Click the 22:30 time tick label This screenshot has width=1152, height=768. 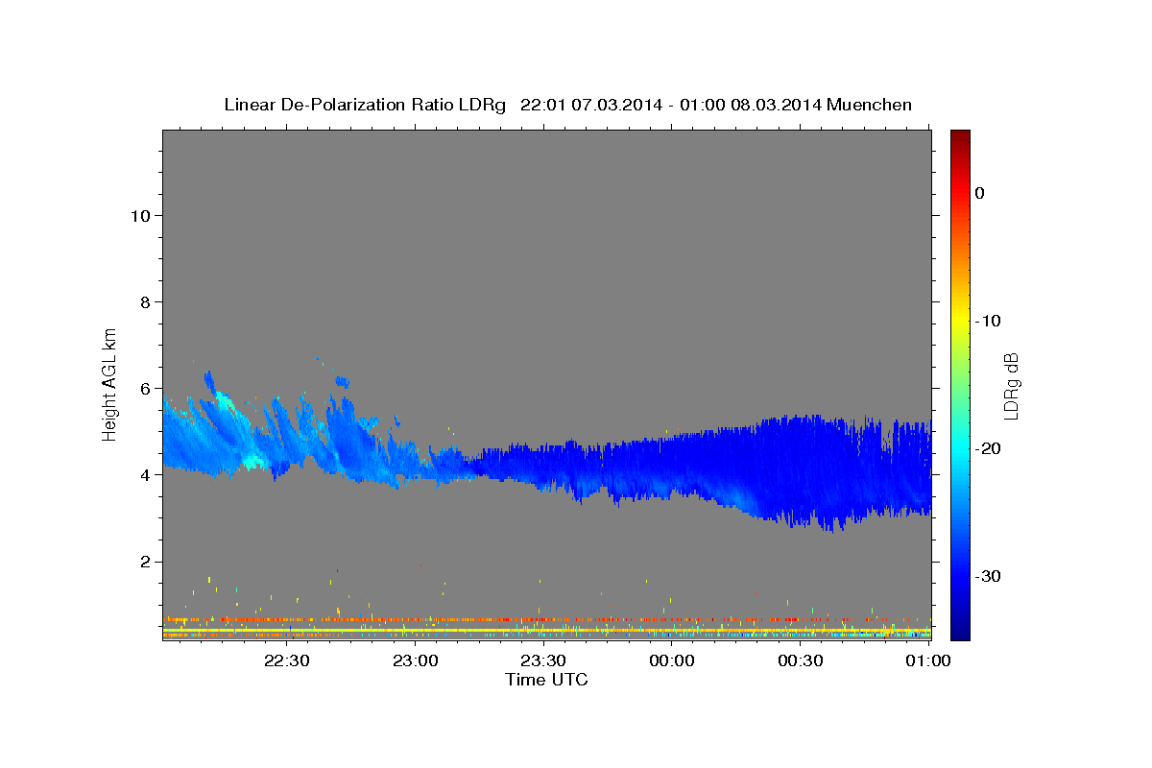tap(286, 660)
